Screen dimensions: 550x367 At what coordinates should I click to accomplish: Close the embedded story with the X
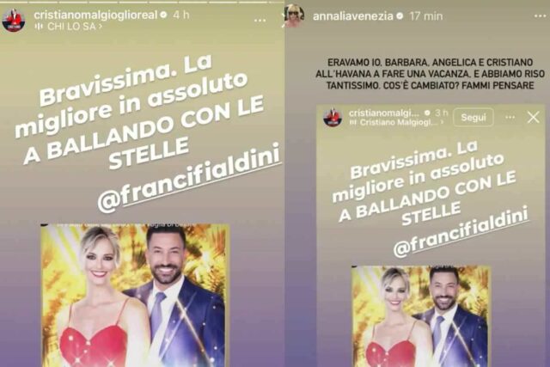click(533, 117)
